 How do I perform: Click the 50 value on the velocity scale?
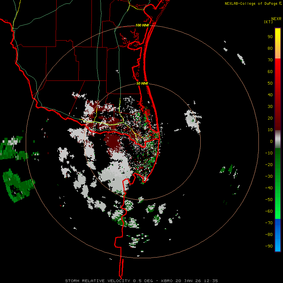click(x=270, y=83)
